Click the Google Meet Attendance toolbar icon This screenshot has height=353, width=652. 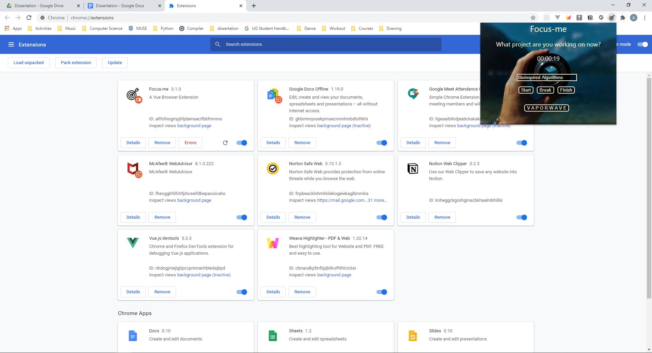click(601, 18)
